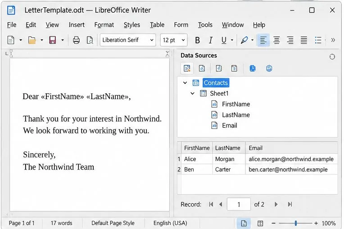Screen dimensions: 344x229
Task: Show more toolbar items via double chevron
Action: point(333,40)
